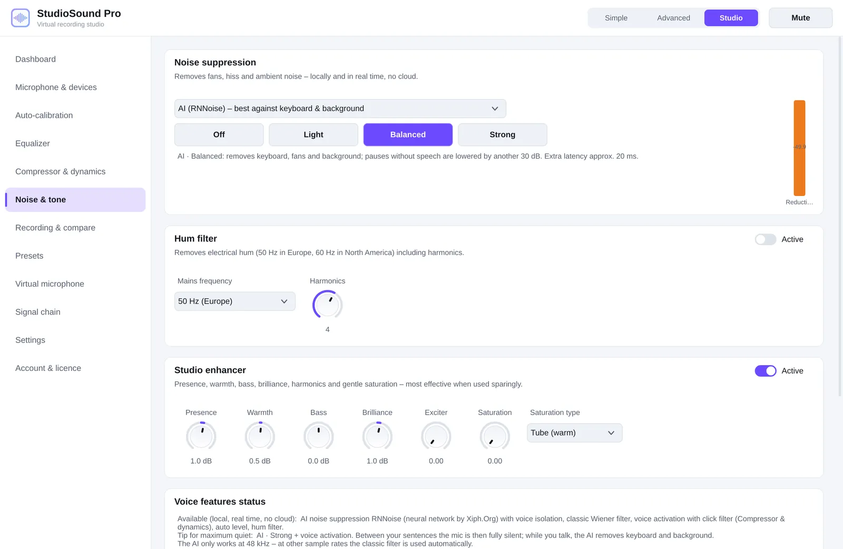Select Strong noise suppression level

tap(503, 135)
